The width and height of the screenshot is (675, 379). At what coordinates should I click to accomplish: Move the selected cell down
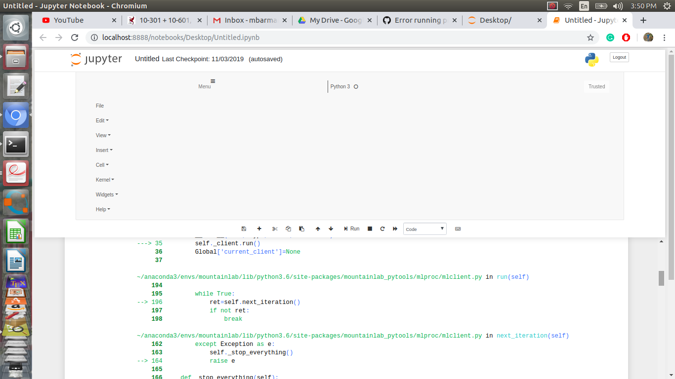pyautogui.click(x=330, y=228)
